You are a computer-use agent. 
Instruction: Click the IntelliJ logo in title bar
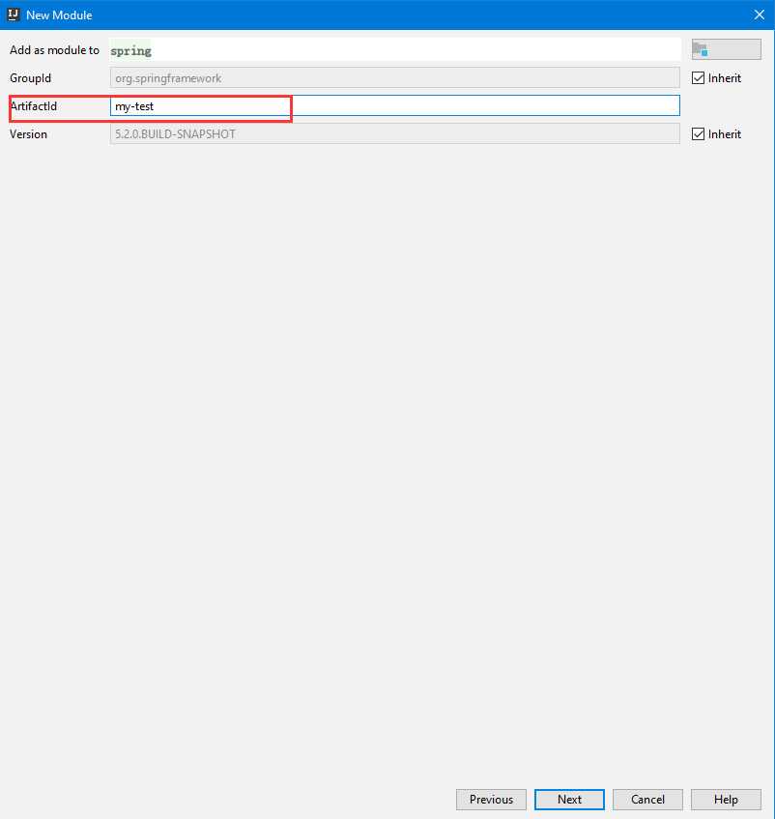14,15
